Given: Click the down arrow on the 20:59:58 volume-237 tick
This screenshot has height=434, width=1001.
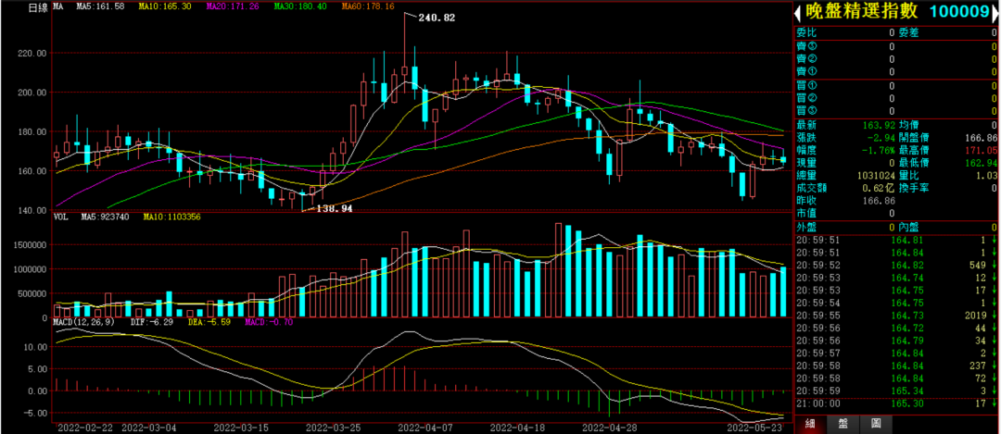Looking at the screenshot, I should coord(995,366).
